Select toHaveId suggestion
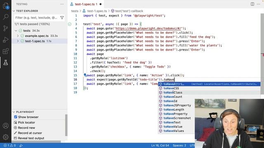The image size is (264, 148). 177,101
